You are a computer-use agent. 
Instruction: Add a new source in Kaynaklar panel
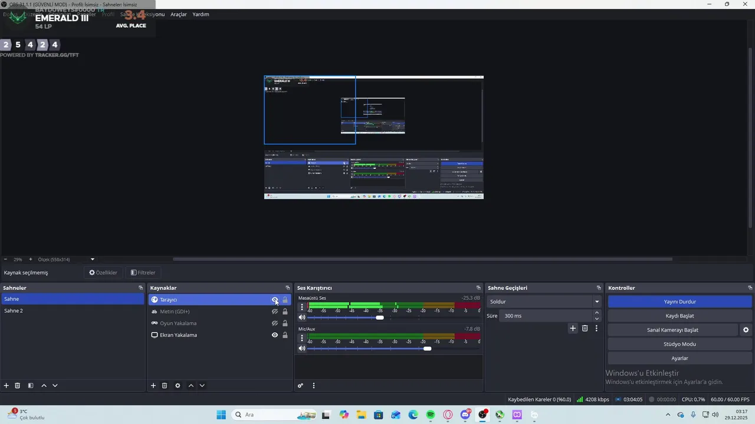click(x=153, y=386)
